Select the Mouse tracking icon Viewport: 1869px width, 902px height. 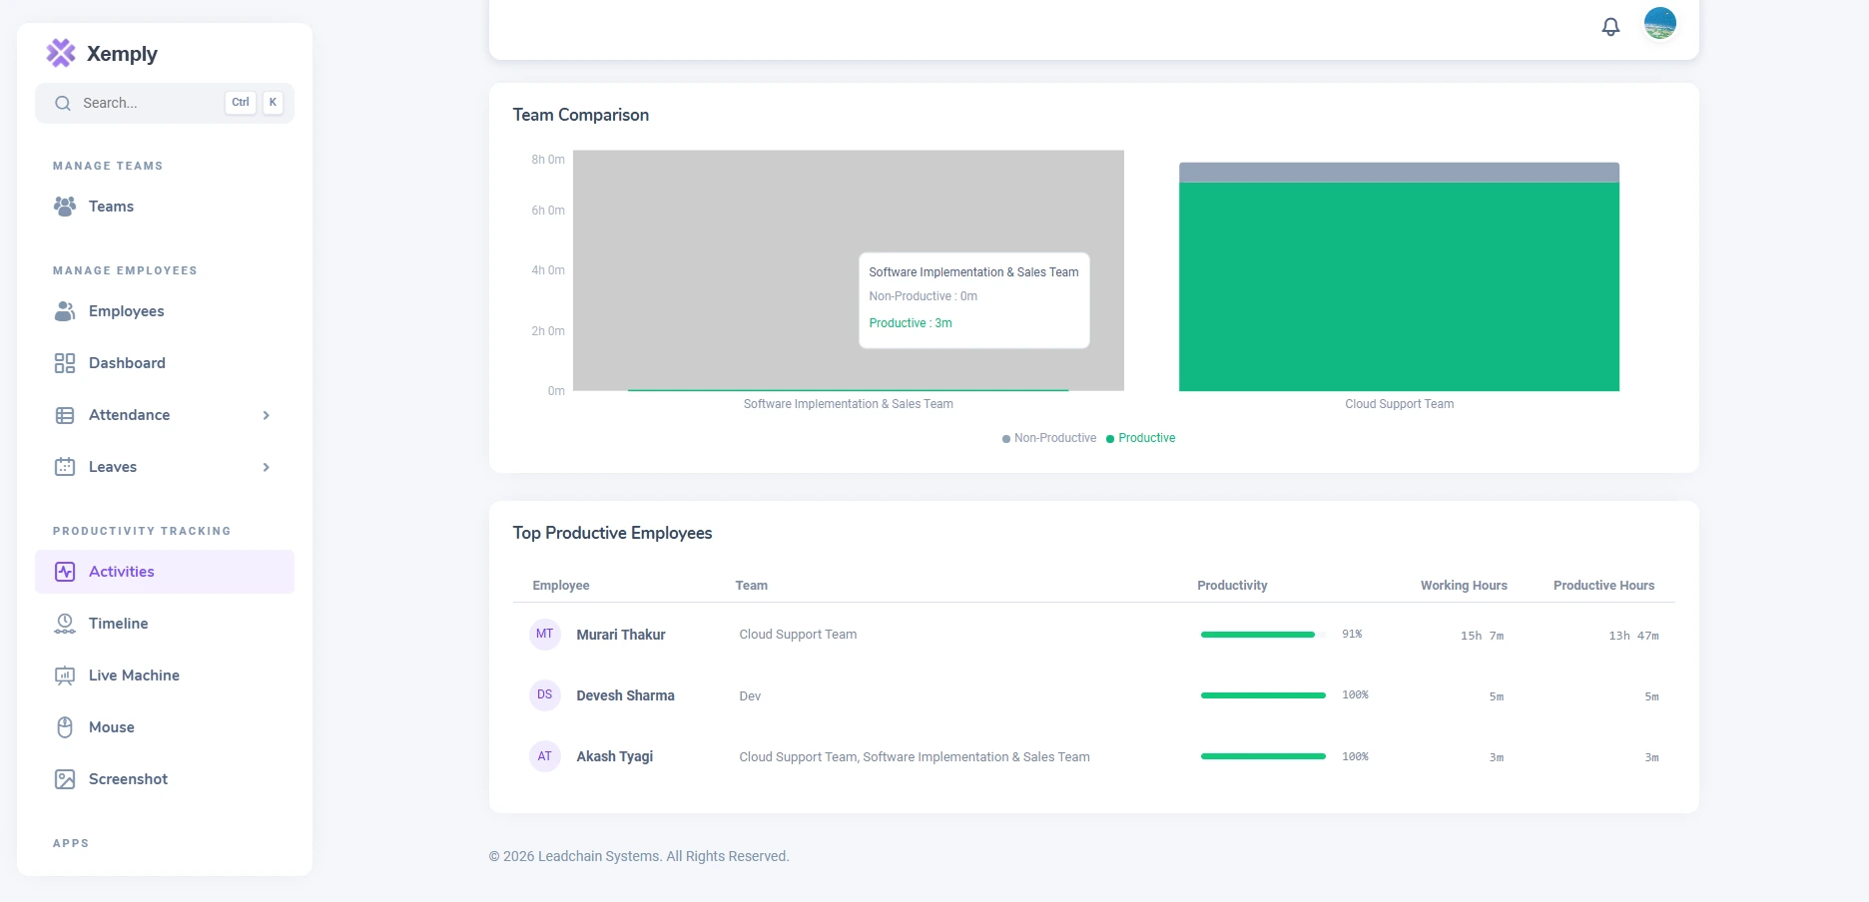tap(65, 727)
